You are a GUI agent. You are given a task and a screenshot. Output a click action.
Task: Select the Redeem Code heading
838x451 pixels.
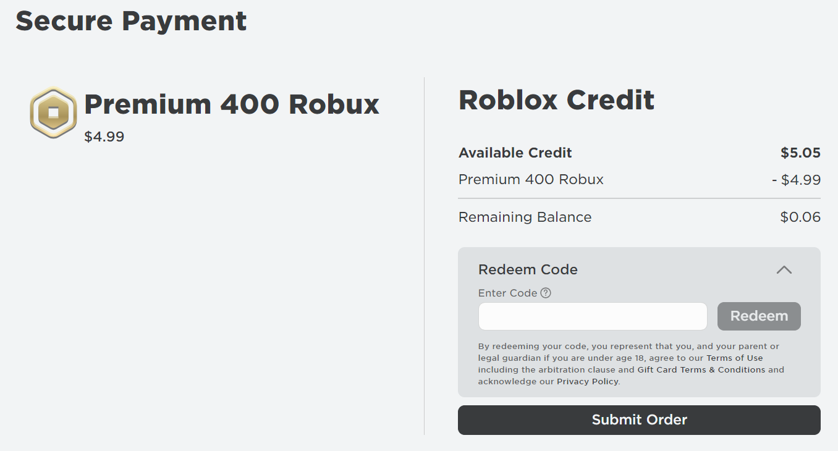coord(528,269)
